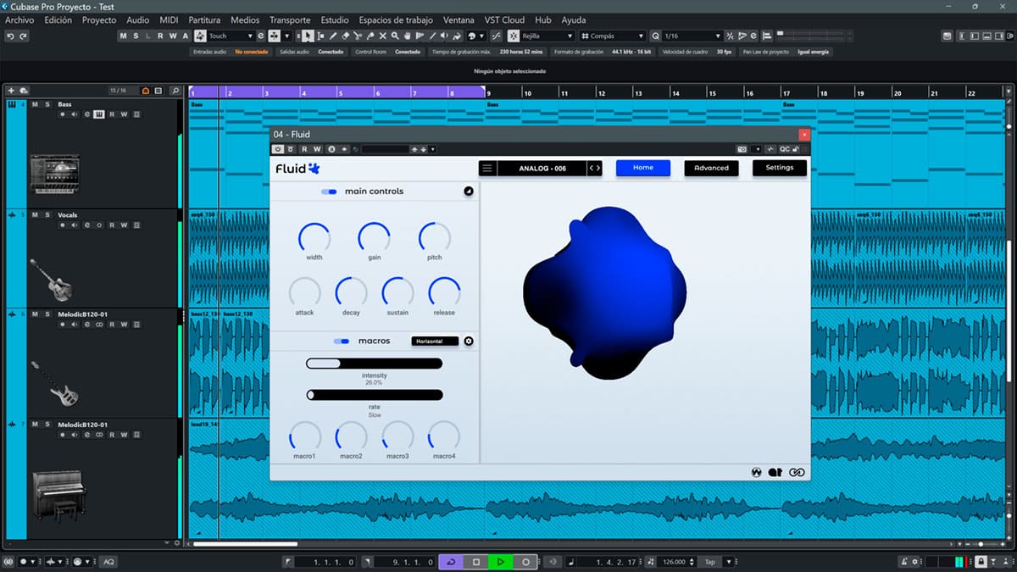Click the rate slider bar
Image resolution: width=1017 pixels, height=572 pixels.
374,395
